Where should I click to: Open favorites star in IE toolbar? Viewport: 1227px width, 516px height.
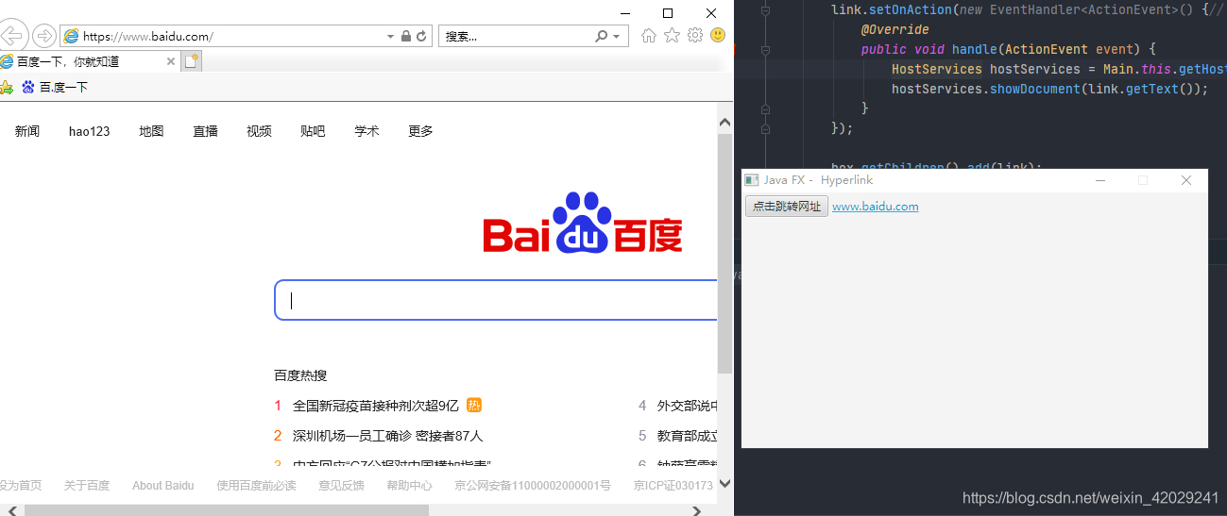[x=672, y=36]
